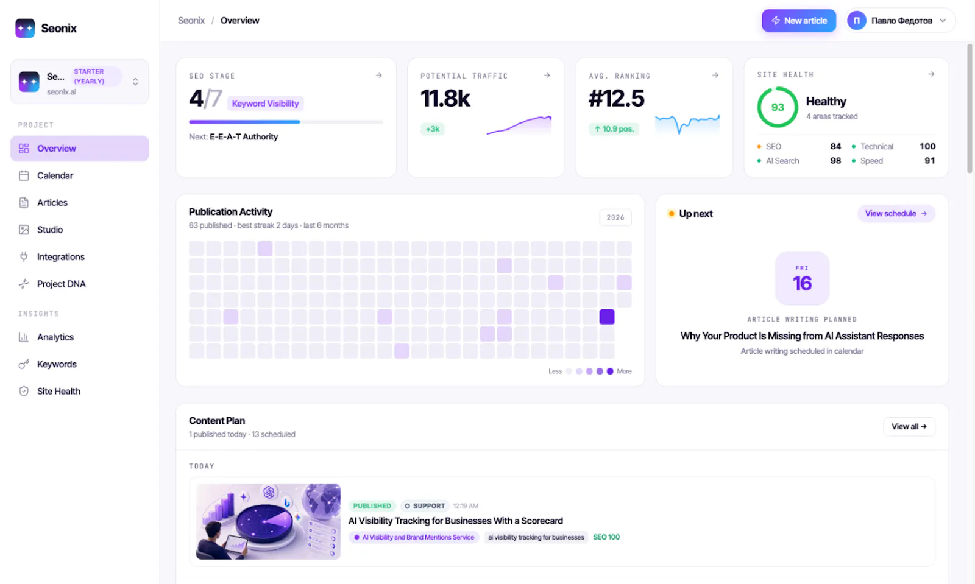Open Potential Traffic card arrow
The width and height of the screenshot is (975, 584).
pyautogui.click(x=547, y=76)
